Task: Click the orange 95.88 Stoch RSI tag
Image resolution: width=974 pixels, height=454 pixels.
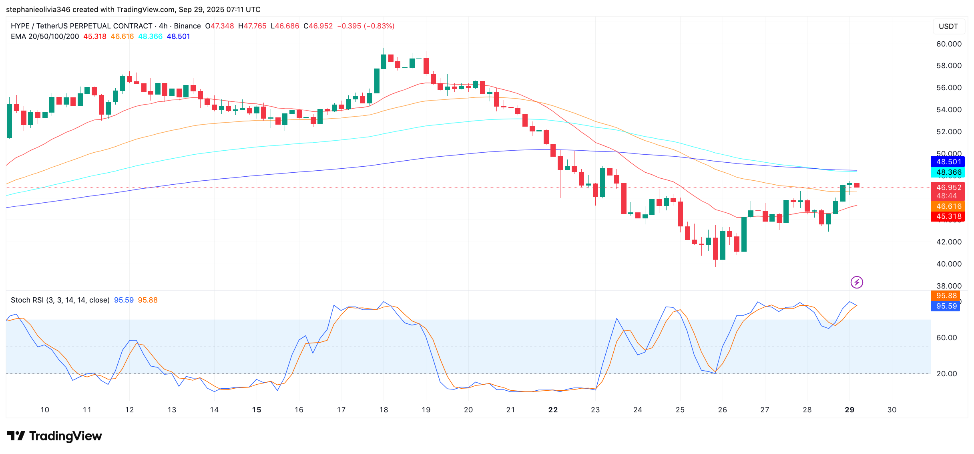Action: pos(946,296)
